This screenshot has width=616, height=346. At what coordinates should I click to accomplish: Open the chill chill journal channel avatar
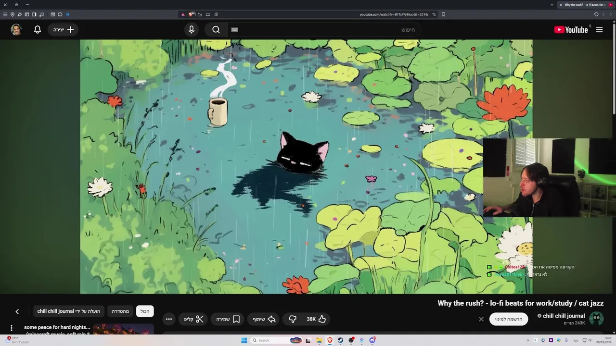coord(596,319)
